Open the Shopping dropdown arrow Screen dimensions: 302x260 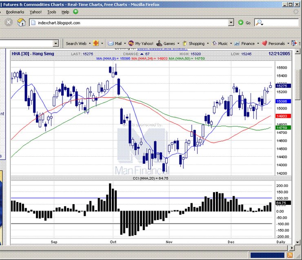pyautogui.click(x=208, y=44)
